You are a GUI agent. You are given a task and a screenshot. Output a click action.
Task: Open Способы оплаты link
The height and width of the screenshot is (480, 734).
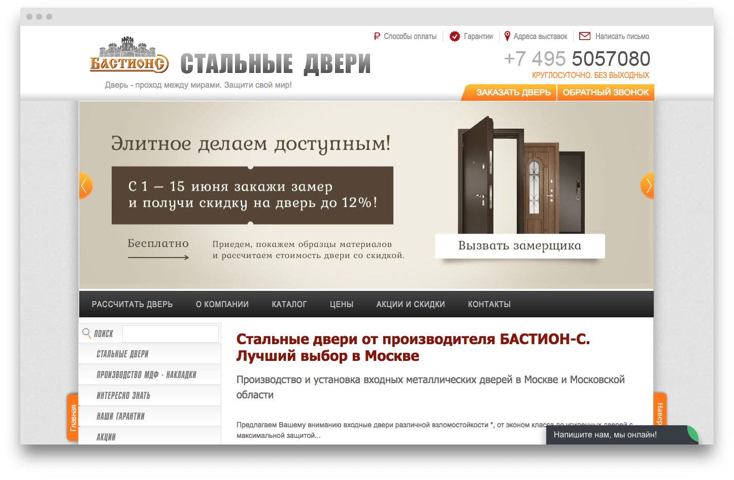tap(410, 36)
